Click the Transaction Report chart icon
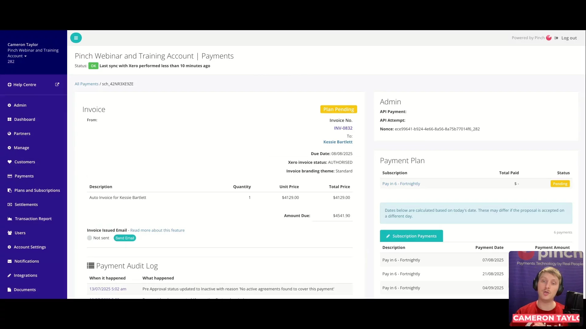Screen dimensions: 586x329 [10, 219]
